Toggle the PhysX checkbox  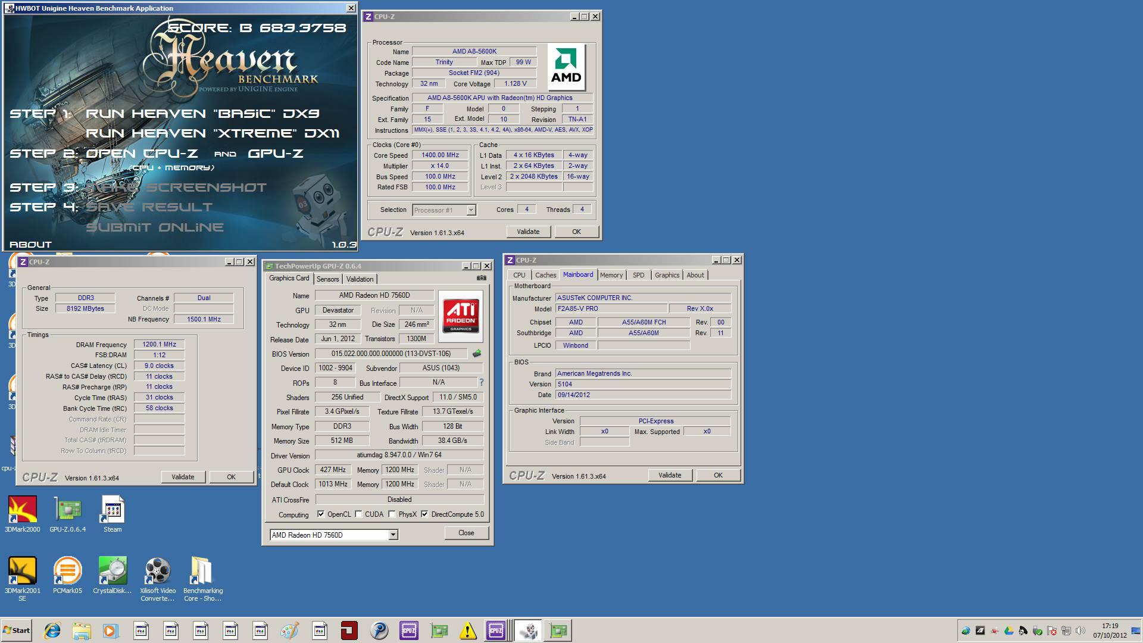[x=392, y=514]
